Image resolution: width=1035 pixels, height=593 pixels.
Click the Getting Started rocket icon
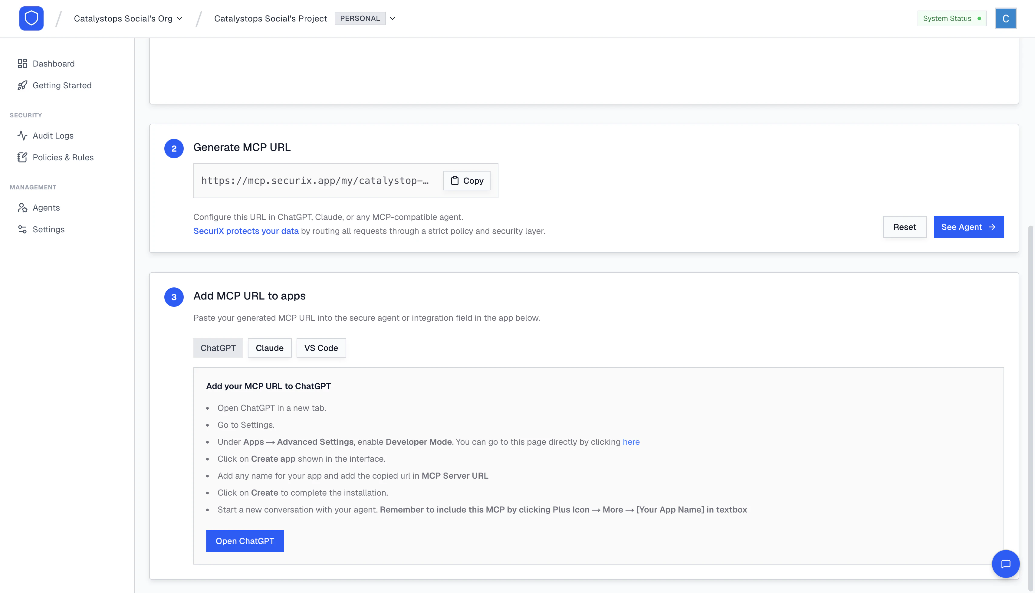(22, 85)
